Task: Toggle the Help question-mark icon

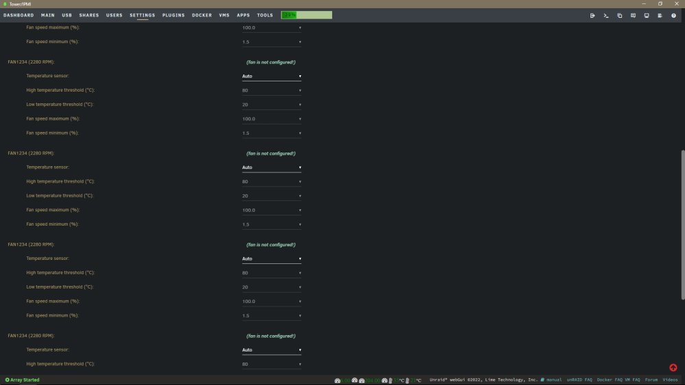Action: click(x=673, y=15)
